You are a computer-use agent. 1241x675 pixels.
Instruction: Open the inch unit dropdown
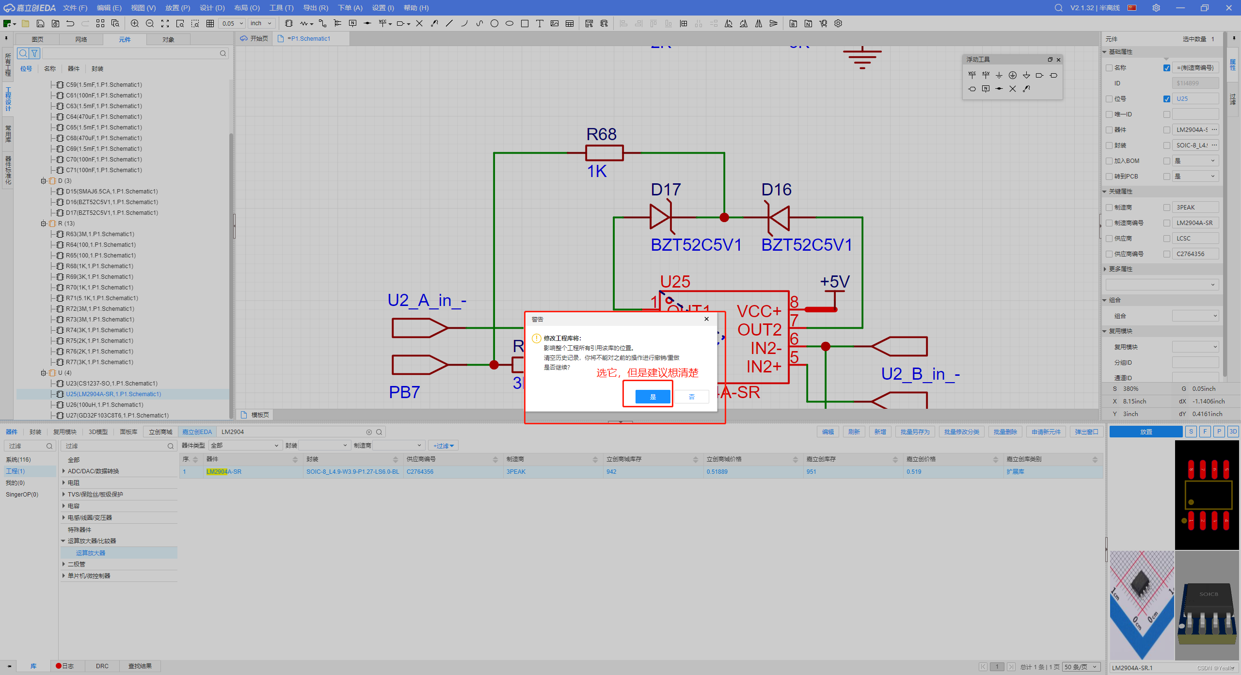point(262,23)
